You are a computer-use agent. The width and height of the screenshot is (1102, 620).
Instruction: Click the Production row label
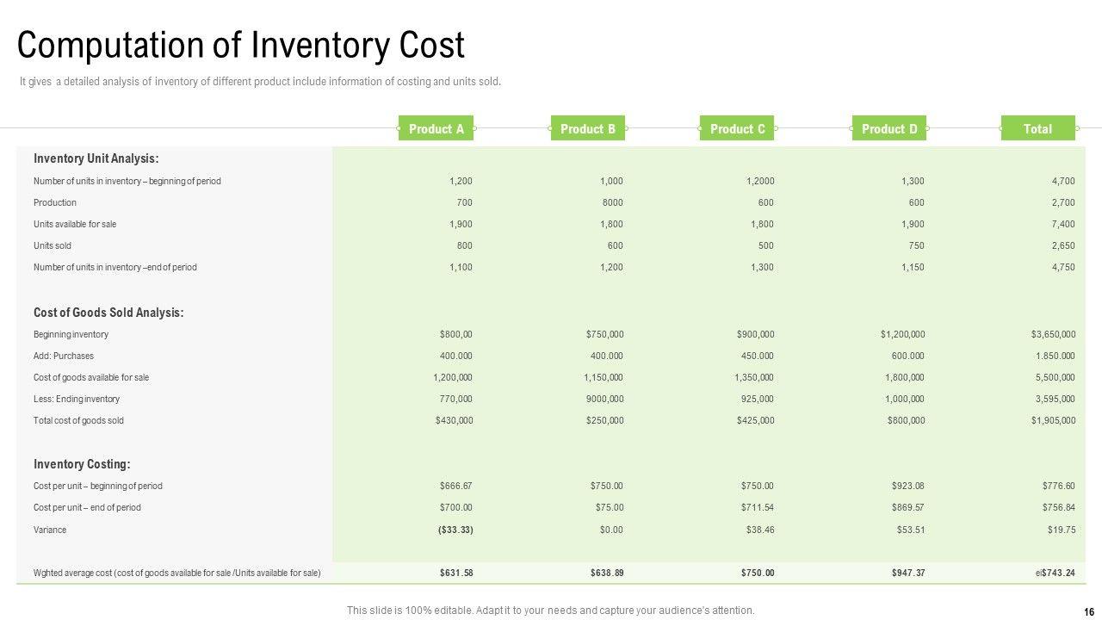click(x=55, y=202)
